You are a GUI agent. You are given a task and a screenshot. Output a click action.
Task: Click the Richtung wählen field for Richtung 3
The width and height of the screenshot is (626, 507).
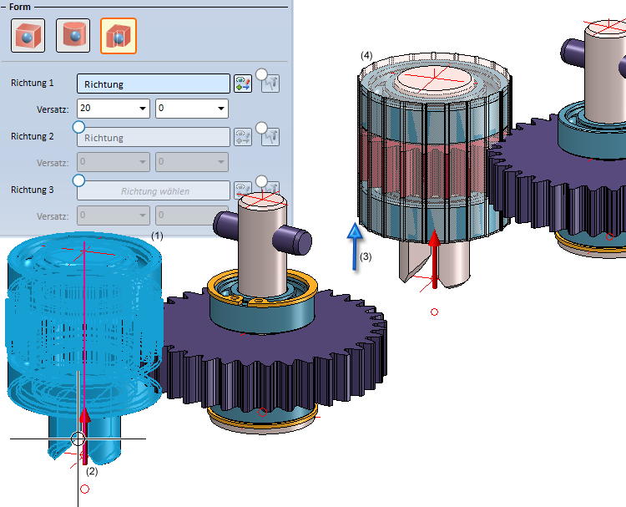pyautogui.click(x=154, y=191)
